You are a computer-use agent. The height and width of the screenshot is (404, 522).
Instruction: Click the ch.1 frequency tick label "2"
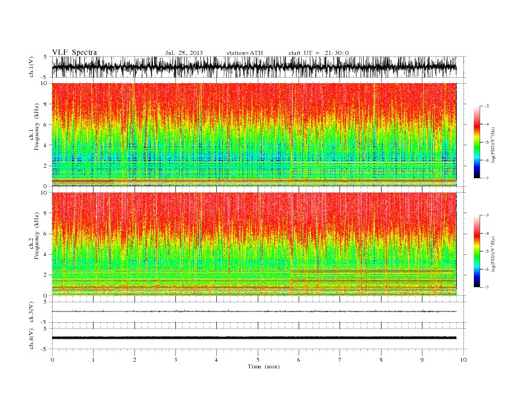click(45, 166)
